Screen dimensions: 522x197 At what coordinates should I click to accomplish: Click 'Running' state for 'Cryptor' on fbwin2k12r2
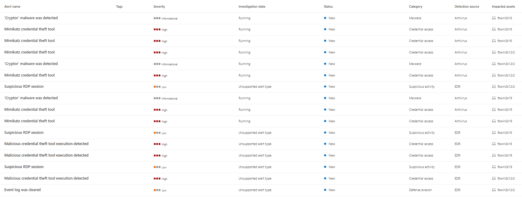click(244, 64)
